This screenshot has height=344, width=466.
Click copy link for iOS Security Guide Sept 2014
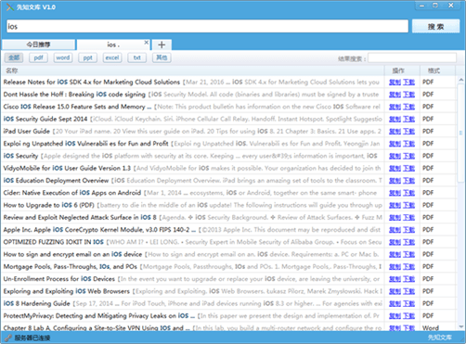[x=395, y=119]
